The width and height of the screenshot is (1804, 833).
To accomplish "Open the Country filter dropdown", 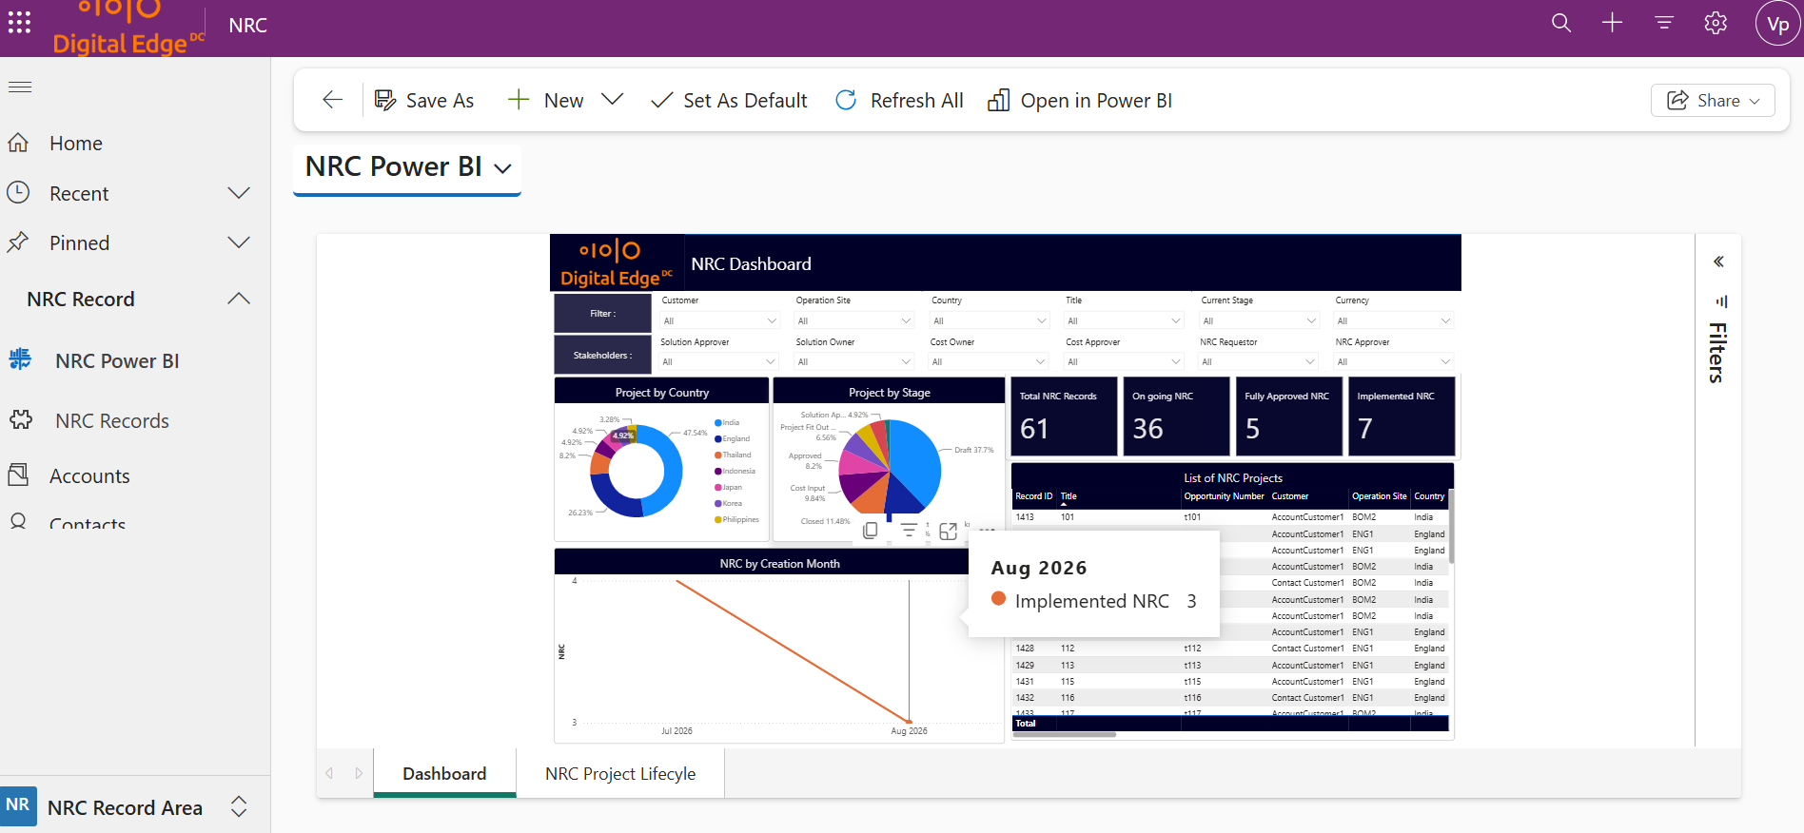I will point(990,320).
